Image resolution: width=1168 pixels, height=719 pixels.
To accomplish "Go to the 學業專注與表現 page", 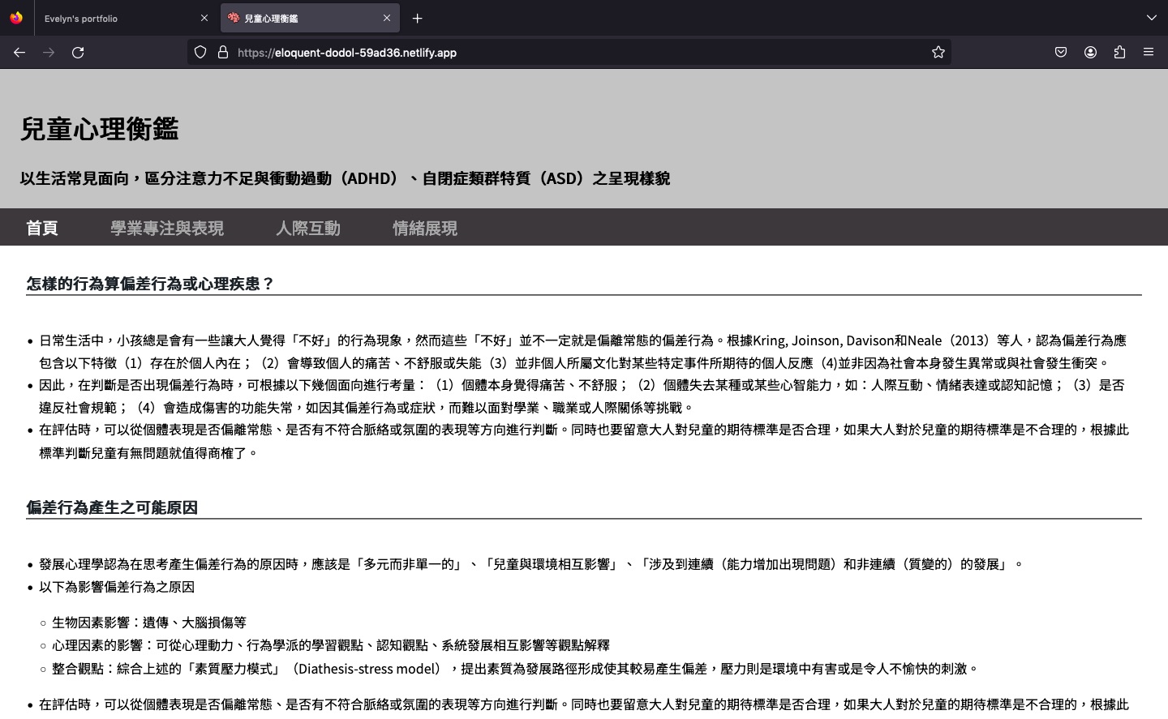I will (x=167, y=228).
